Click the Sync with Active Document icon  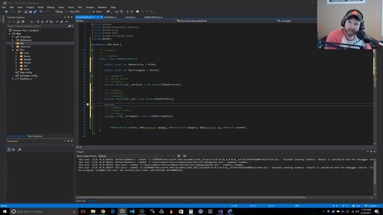38,21
